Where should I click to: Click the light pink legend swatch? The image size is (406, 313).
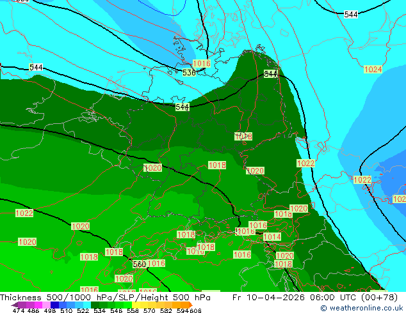[46, 305]
